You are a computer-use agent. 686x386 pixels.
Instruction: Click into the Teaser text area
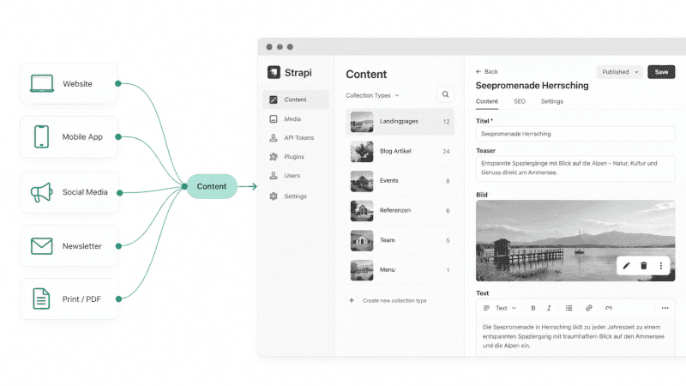click(575, 168)
